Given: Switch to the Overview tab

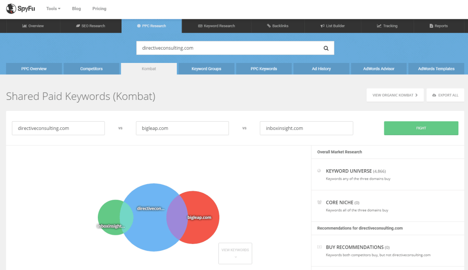Looking at the screenshot, I should (x=33, y=26).
